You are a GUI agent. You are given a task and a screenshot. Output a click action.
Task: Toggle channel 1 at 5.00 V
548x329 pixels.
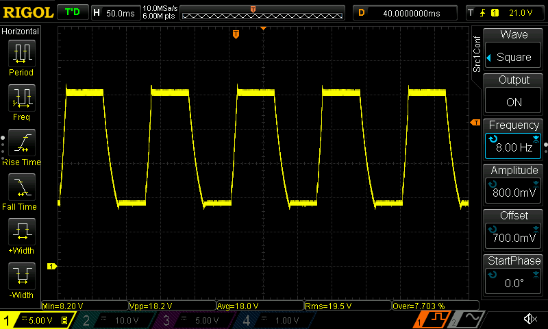(x=38, y=320)
